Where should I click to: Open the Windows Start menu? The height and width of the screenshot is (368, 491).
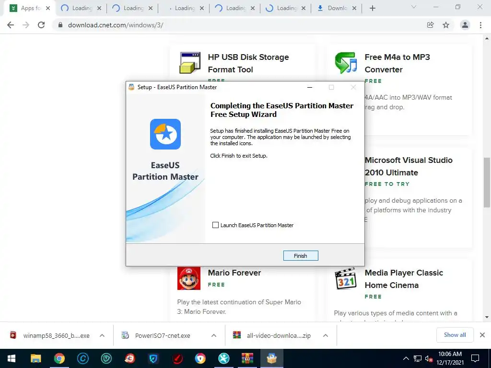click(x=12, y=358)
